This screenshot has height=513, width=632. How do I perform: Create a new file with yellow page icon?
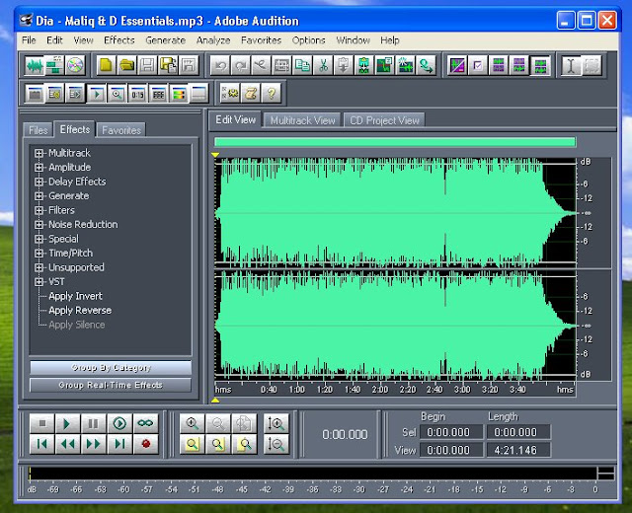[106, 66]
